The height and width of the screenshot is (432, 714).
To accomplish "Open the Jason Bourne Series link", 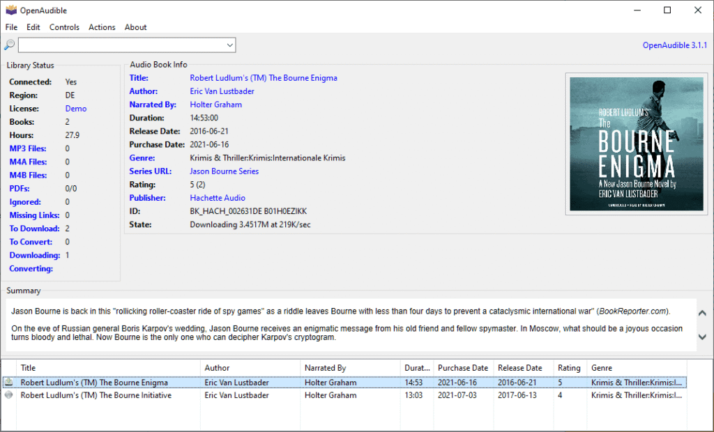I will 224,171.
